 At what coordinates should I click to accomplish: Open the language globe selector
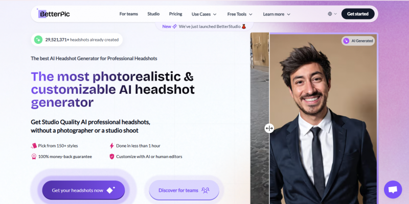(332, 14)
